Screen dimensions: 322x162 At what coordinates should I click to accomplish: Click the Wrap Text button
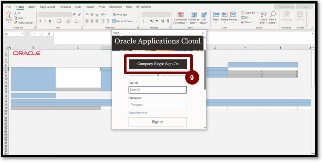point(120,14)
